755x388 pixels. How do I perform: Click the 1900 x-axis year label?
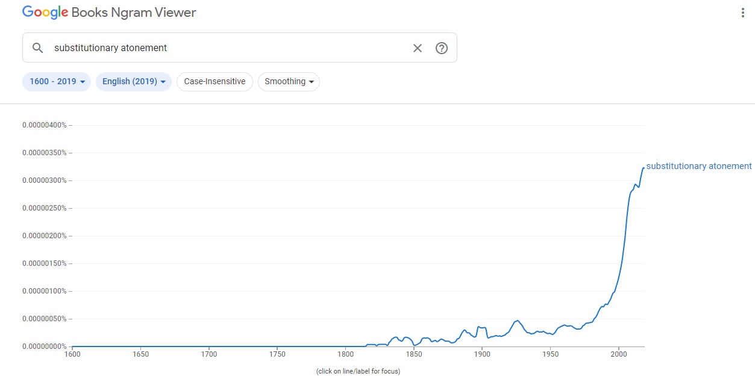tap(482, 355)
